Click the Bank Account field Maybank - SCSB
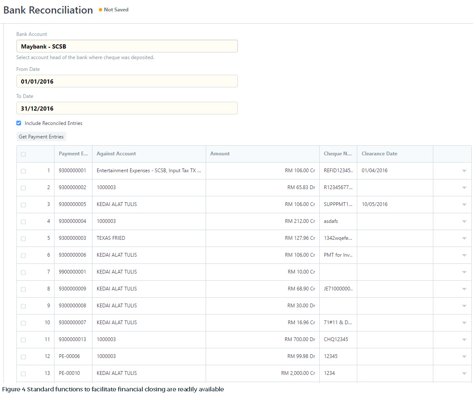 (x=127, y=46)
